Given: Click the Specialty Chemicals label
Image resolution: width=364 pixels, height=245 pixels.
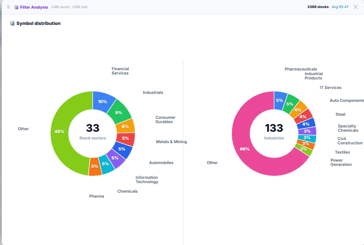Looking at the screenshot, I should [x=348, y=128].
